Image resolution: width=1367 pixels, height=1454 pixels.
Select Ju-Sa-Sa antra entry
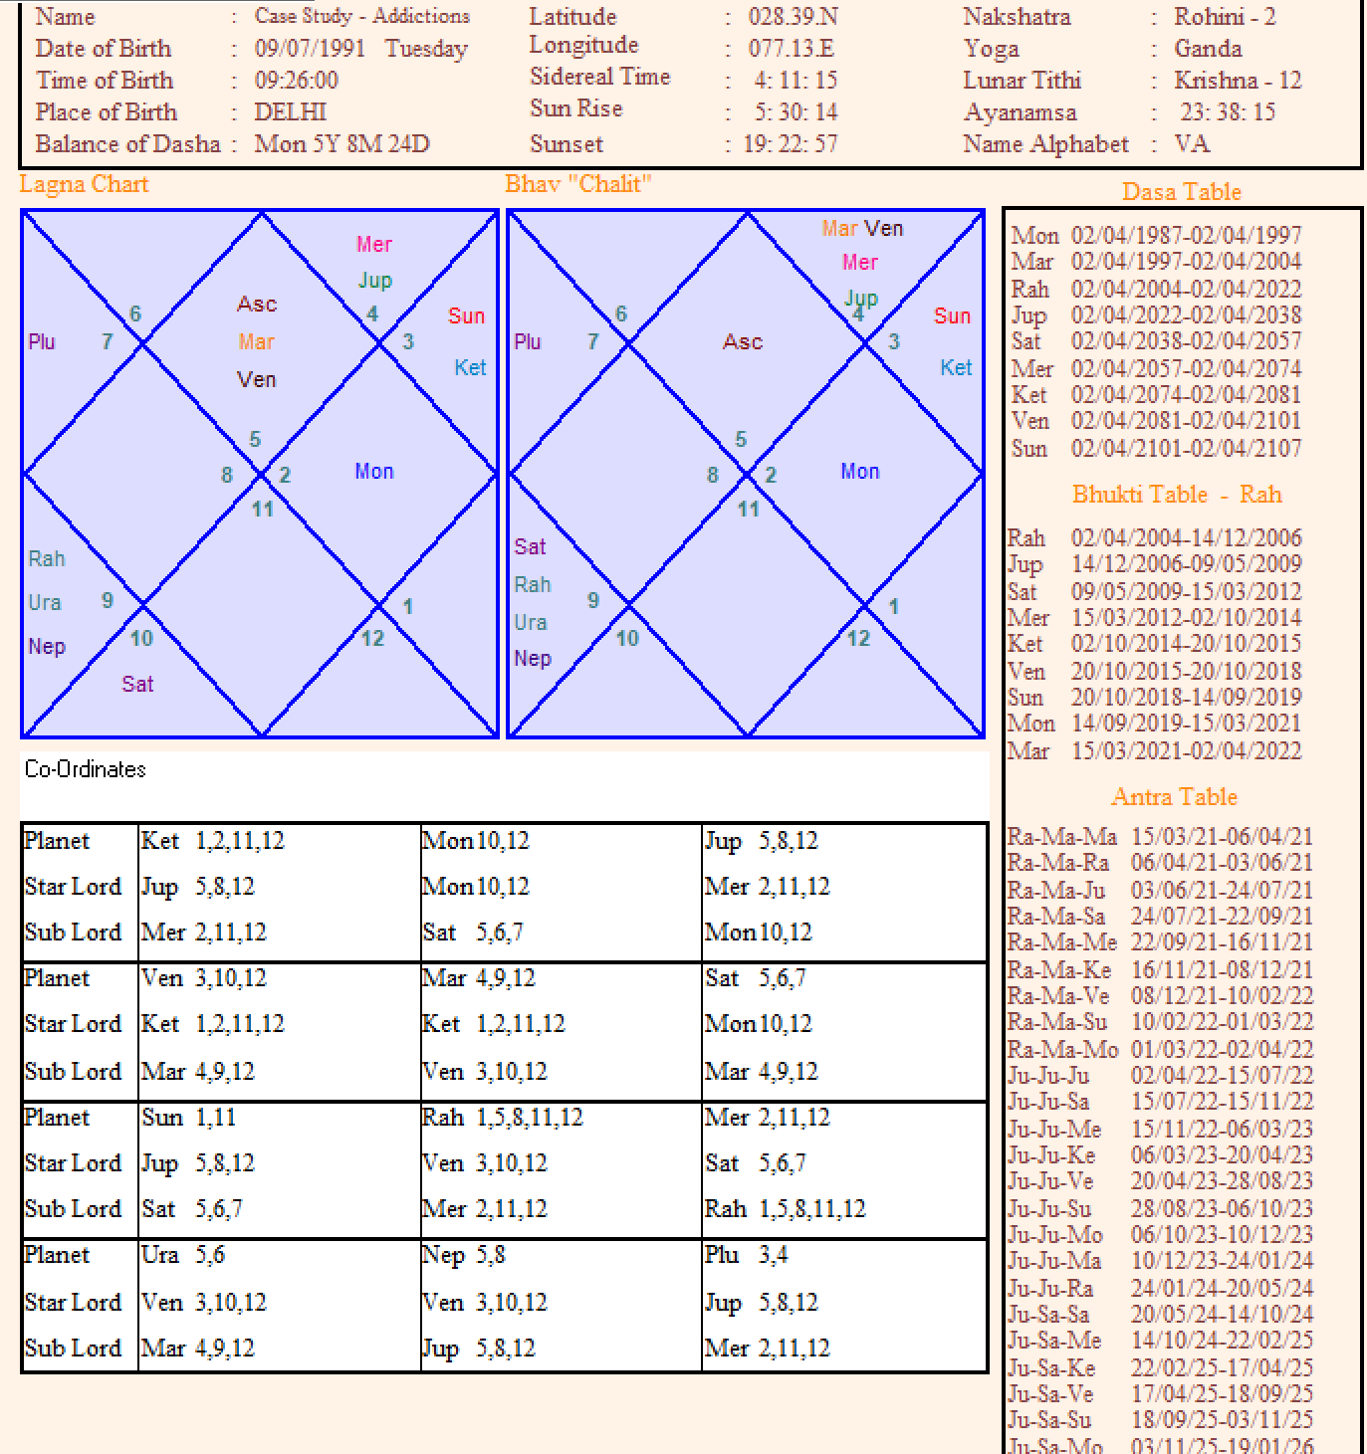tap(1160, 1314)
